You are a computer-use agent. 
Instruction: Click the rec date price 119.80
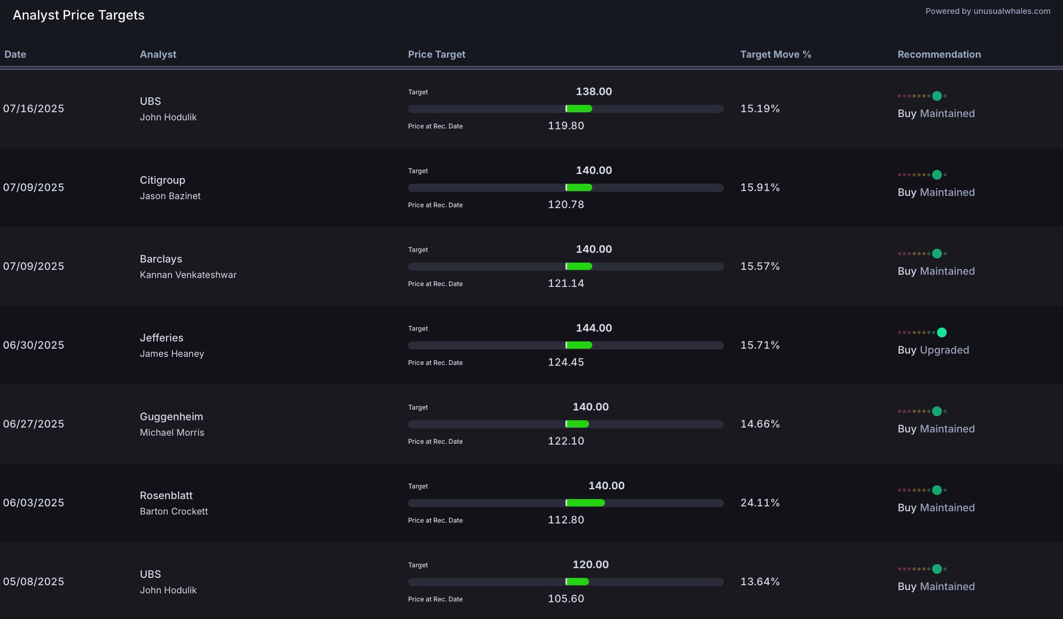566,126
